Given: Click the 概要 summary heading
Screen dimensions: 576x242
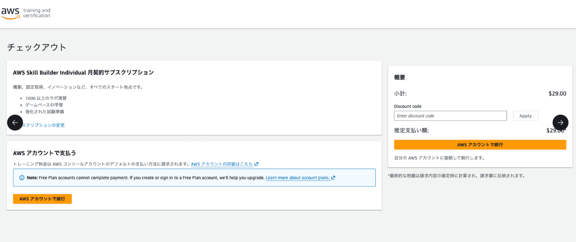Looking at the screenshot, I should click(400, 77).
